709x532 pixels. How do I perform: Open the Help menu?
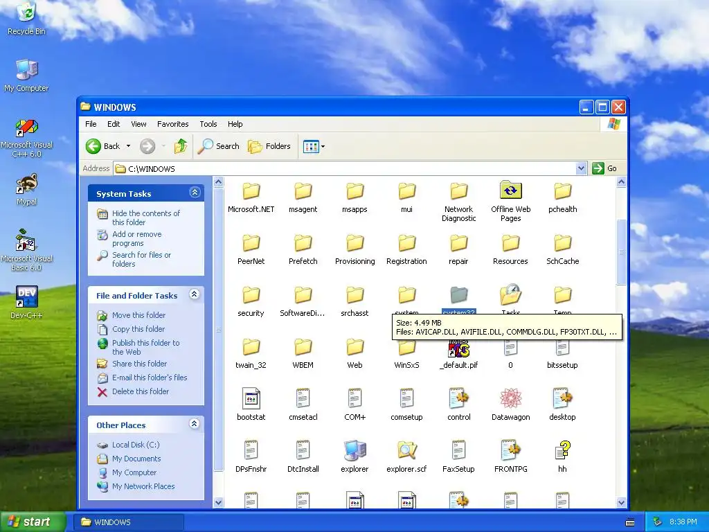[x=235, y=124]
